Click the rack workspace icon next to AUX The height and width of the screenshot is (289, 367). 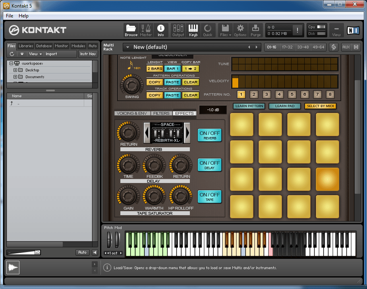click(334, 47)
